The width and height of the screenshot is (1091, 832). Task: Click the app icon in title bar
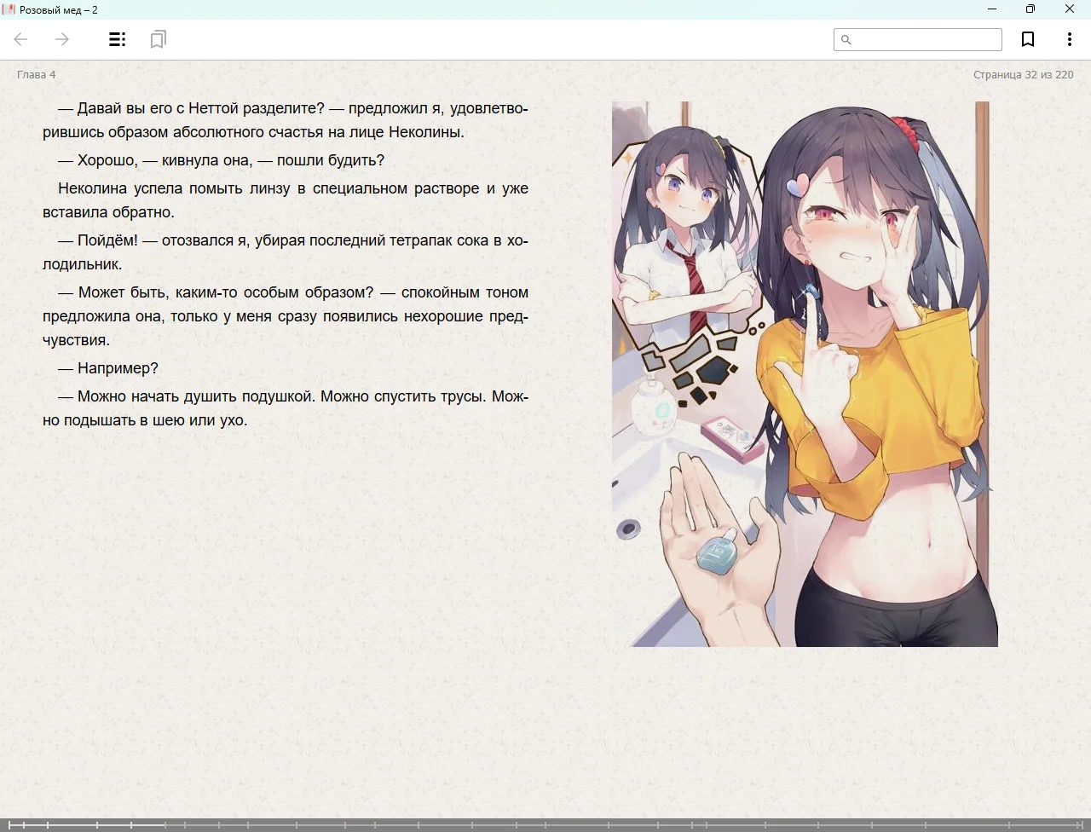9,9
